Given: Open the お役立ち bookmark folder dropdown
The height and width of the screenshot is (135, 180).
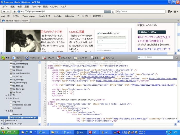Looking at the screenshot, I should pyautogui.click(x=98, y=16).
